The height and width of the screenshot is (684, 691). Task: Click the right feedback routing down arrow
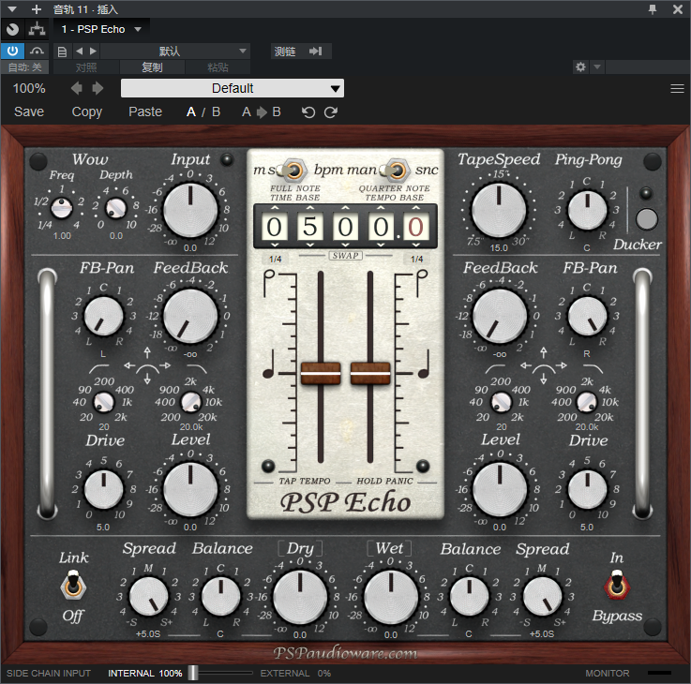pos(544,379)
